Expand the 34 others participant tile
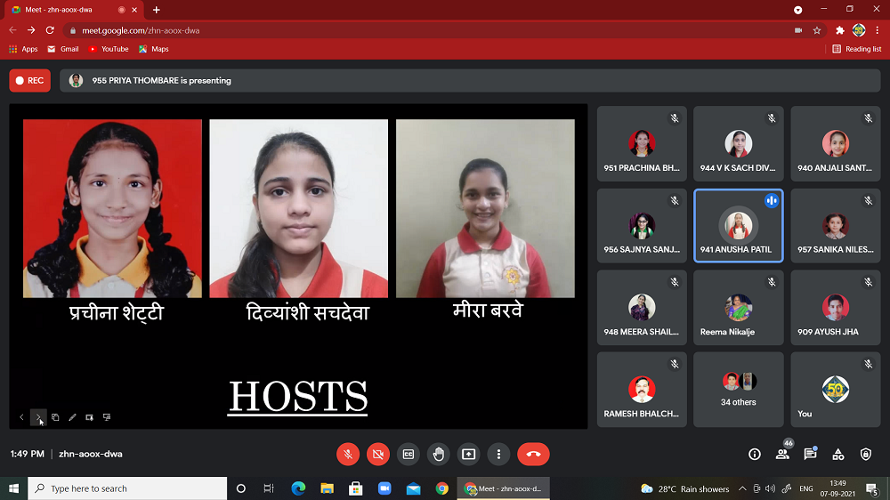890x500 pixels. pyautogui.click(x=739, y=389)
